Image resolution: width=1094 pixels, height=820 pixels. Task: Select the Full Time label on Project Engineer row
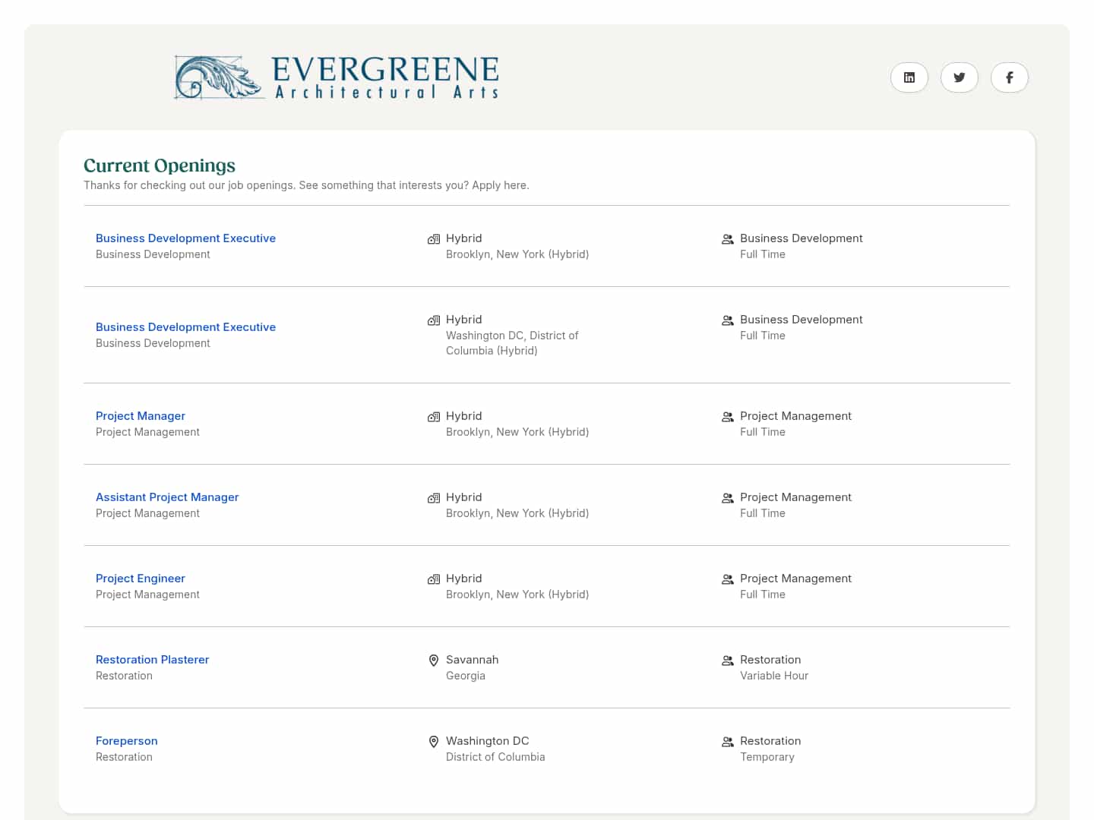[x=763, y=594]
